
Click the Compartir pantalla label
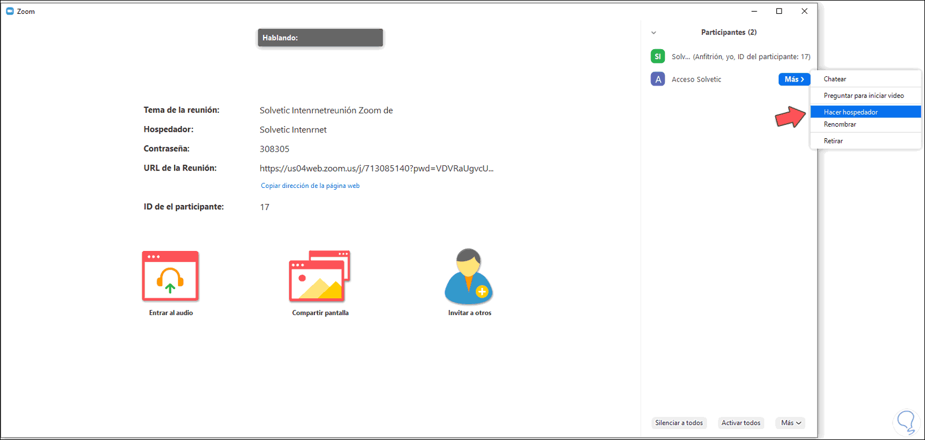coord(320,313)
